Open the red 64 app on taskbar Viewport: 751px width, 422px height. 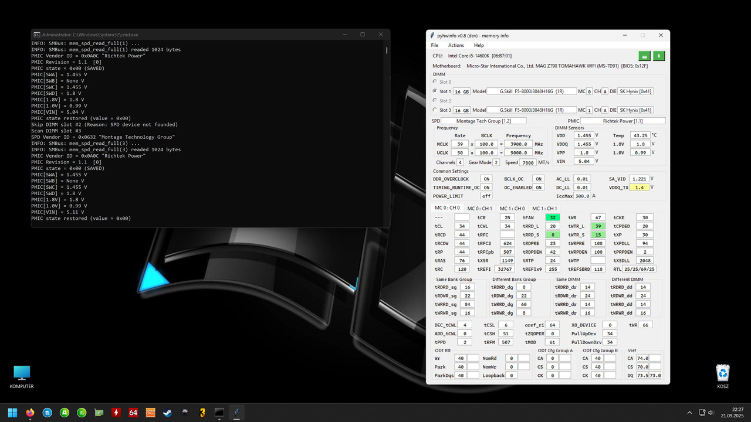[133, 413]
